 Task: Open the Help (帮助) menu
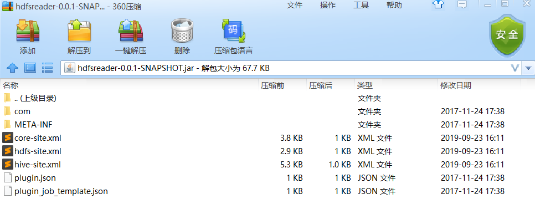pos(394,5)
